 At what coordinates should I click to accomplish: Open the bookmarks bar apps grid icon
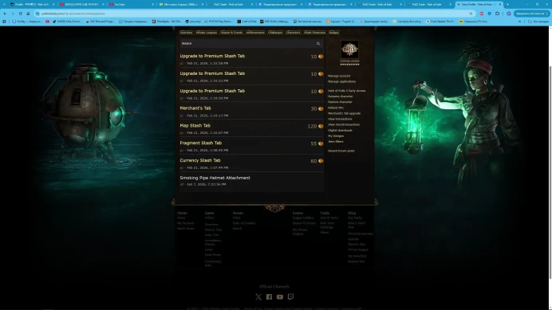pos(4,22)
